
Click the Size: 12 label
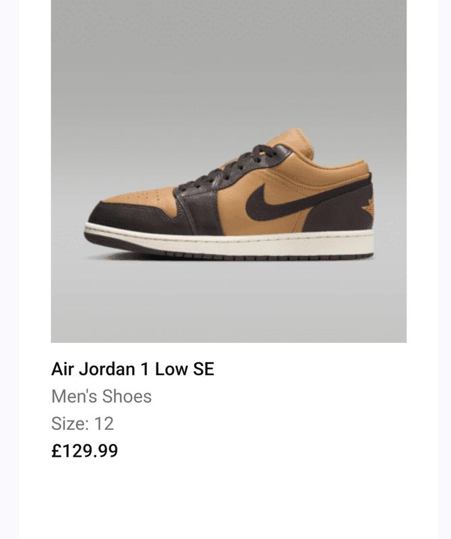pos(82,423)
